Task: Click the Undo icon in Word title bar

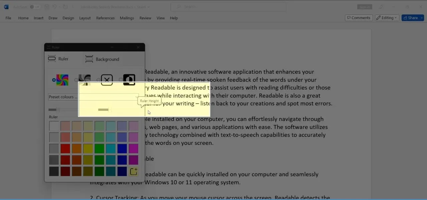Action: 54,7
